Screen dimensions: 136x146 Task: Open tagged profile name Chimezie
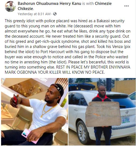pyautogui.click(x=103, y=4)
